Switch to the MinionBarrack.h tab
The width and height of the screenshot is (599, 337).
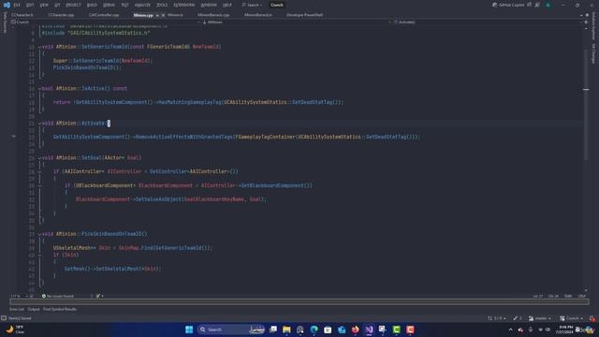[x=258, y=15]
